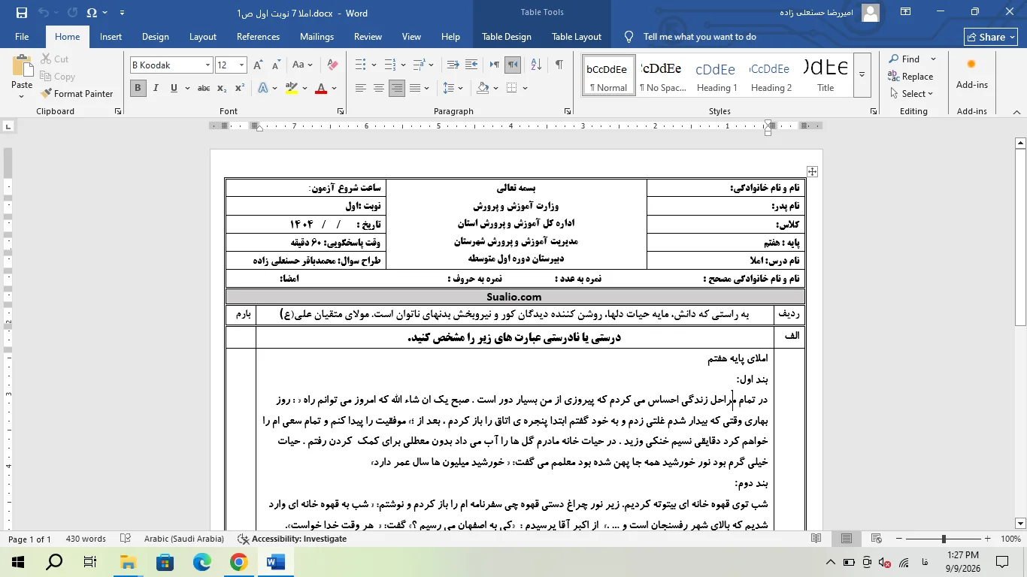
Task: Open File Explorer from taskbar
Action: tap(128, 562)
